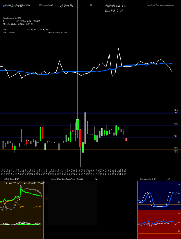Click the 'Avg Vol: 0.015 M' text

coord(115,7)
